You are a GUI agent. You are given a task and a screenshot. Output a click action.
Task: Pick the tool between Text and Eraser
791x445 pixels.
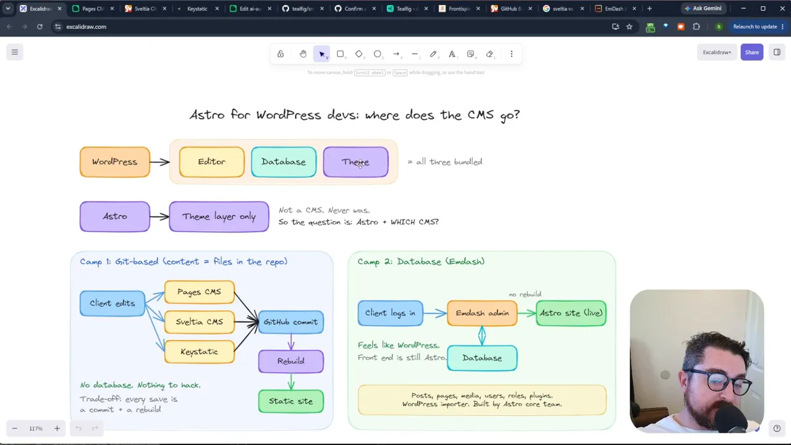point(471,54)
